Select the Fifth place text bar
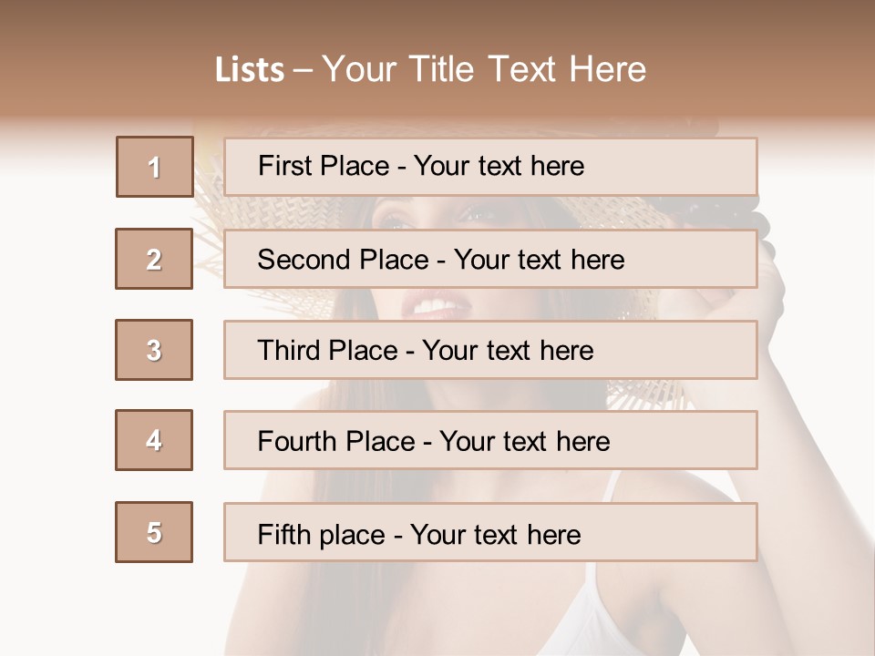The image size is (875, 656). click(490, 532)
